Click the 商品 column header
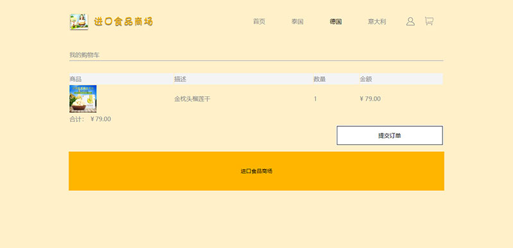Image resolution: width=513 pixels, height=248 pixels. (76, 79)
